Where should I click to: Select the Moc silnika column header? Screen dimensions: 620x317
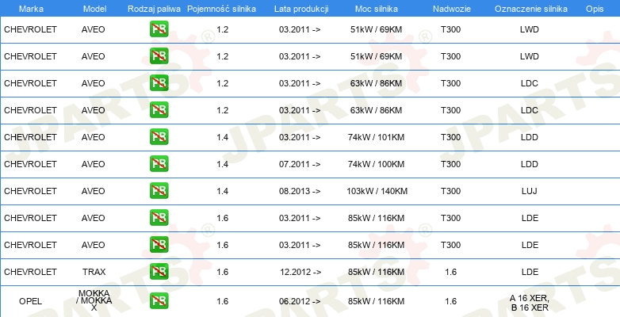(x=377, y=7)
